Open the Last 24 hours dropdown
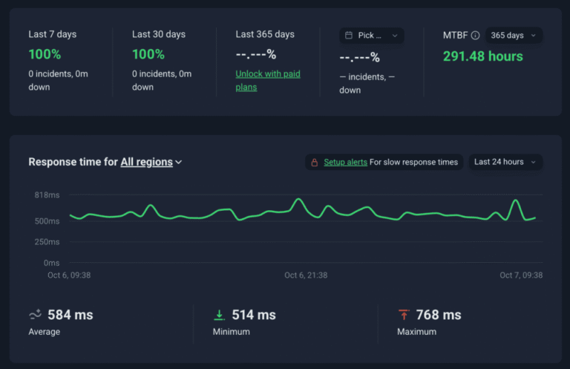The height and width of the screenshot is (369, 570). click(x=505, y=162)
